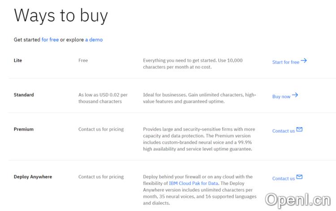
Task: Select the Lite plan name
Action: pyautogui.click(x=18, y=60)
